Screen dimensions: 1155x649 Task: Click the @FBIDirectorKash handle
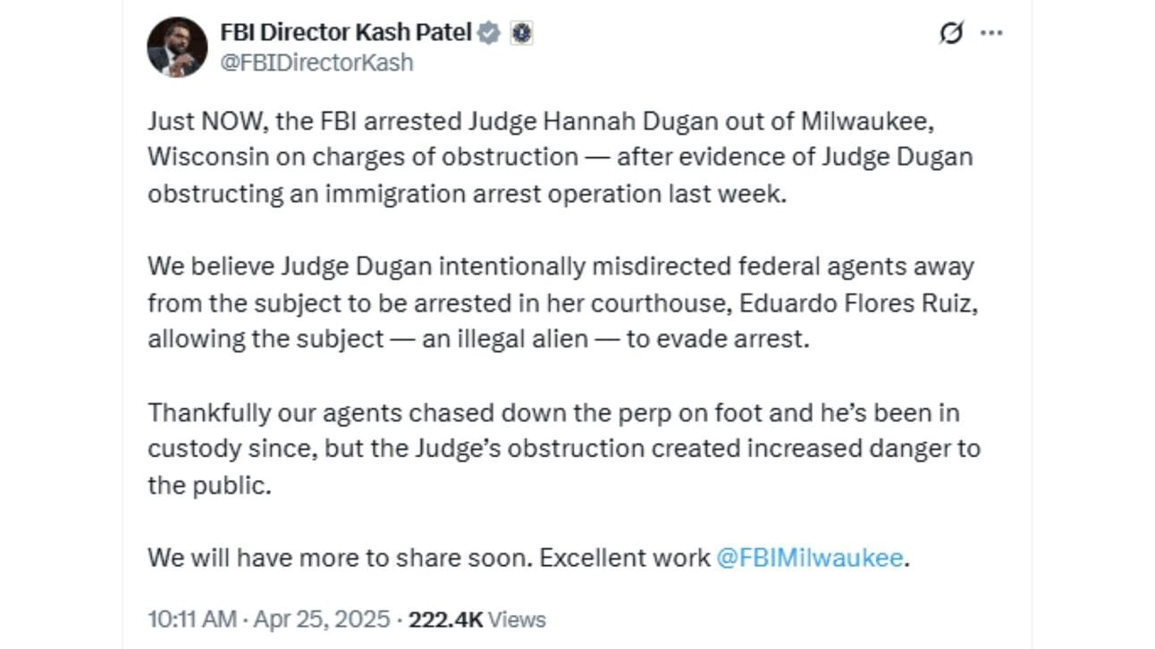(317, 63)
